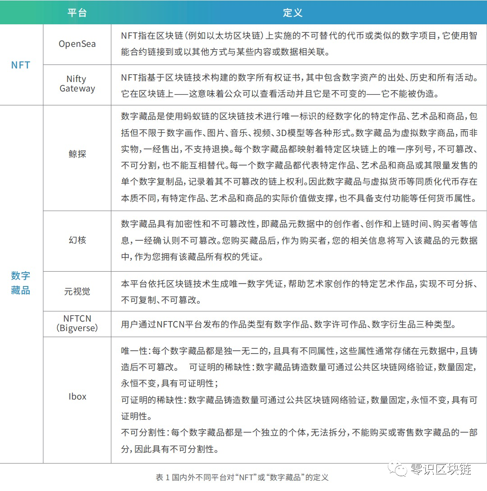Image resolution: width=487 pixels, height=491 pixels.
Task: Click the 幻核 definition paragraph
Action: tap(299, 241)
